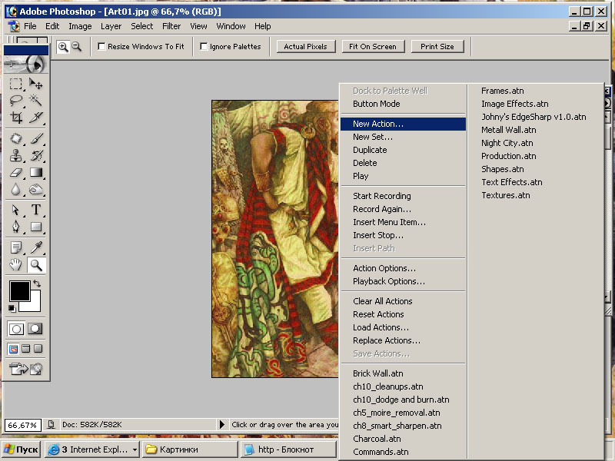Click the zoom in magnifier in options bar
Screen dimensions: 615x461
63,47
